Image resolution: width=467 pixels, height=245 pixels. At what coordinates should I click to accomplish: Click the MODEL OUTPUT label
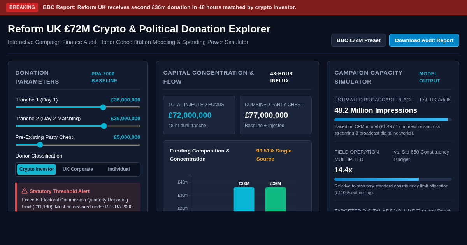coord(430,77)
